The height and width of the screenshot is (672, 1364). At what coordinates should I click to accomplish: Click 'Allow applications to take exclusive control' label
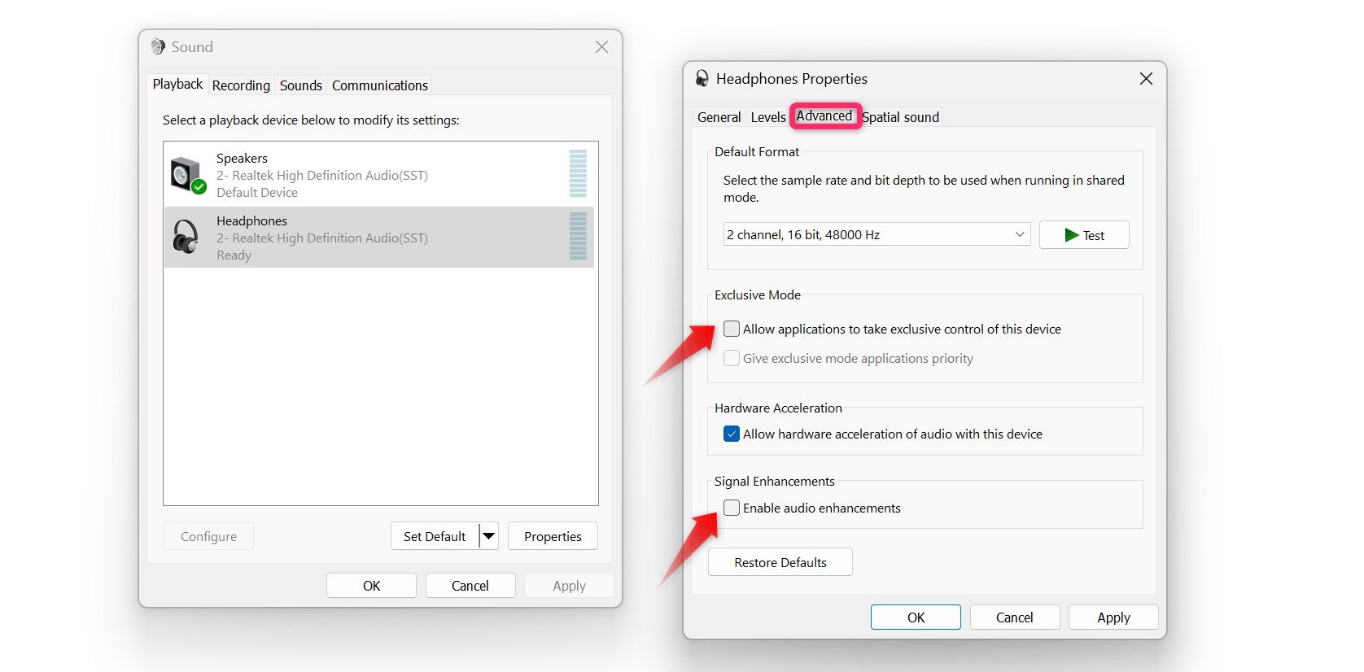902,329
